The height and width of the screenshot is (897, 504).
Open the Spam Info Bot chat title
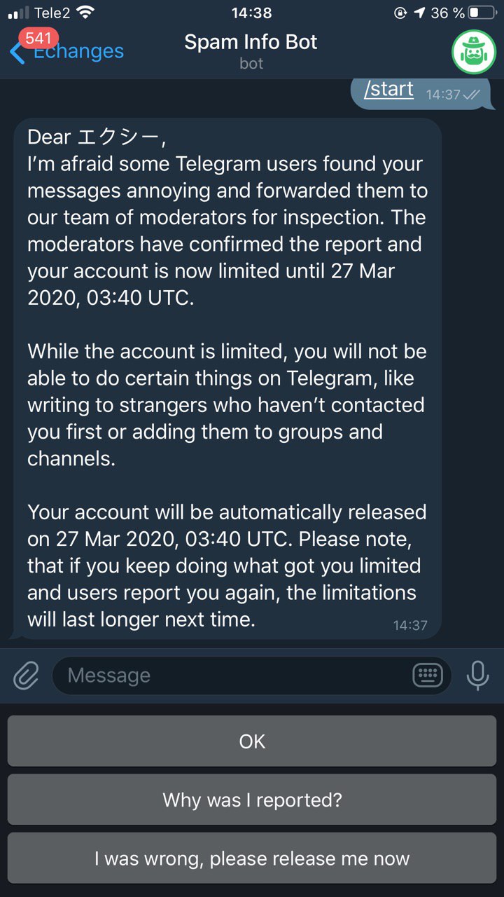click(251, 42)
